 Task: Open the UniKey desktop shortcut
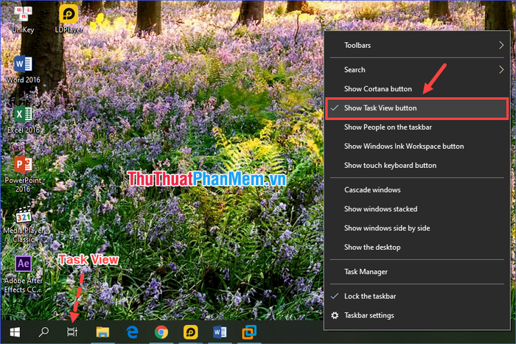(23, 20)
